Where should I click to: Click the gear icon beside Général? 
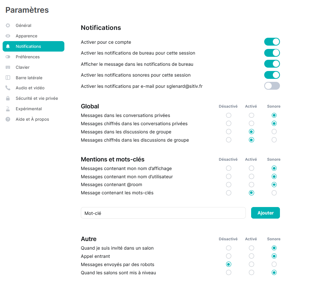pyautogui.click(x=8, y=25)
